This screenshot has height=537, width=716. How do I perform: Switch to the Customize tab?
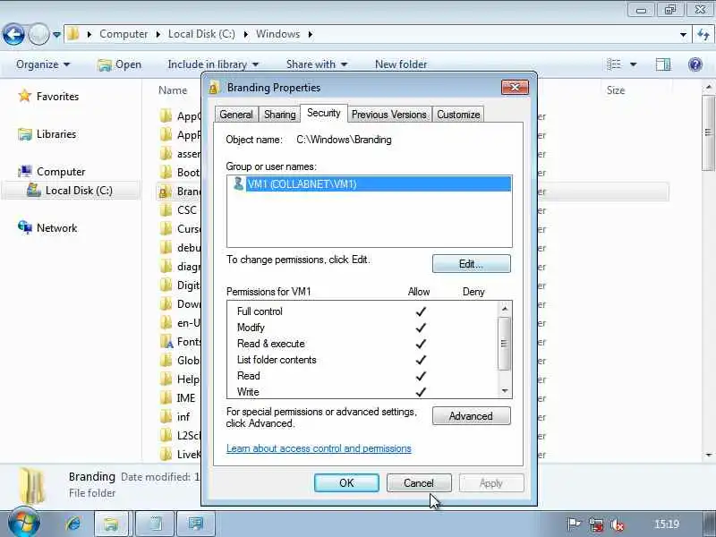pos(458,115)
